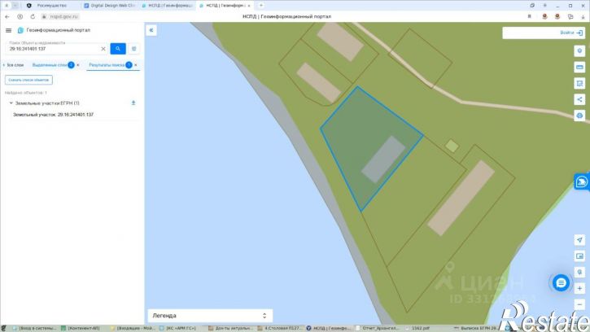
Task: Open the hamburger menu in the sidebar
Action: 8,30
